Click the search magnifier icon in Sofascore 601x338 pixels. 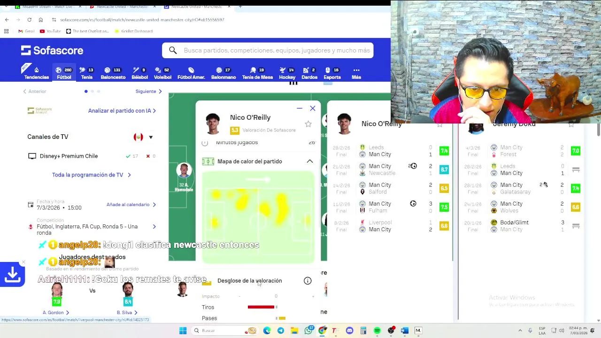(173, 50)
